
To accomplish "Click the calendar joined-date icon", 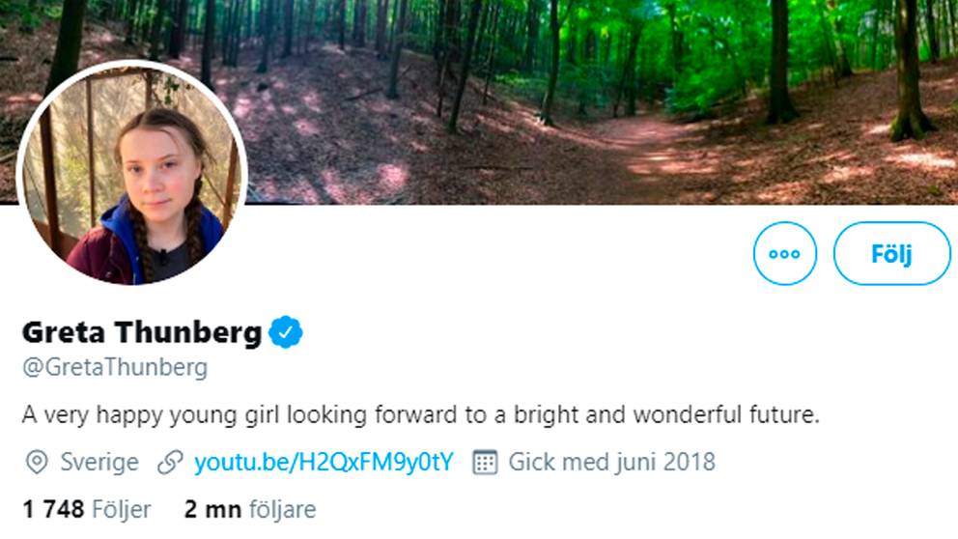I will (485, 462).
